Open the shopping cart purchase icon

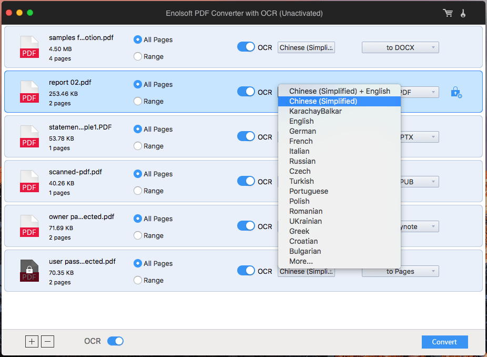448,13
